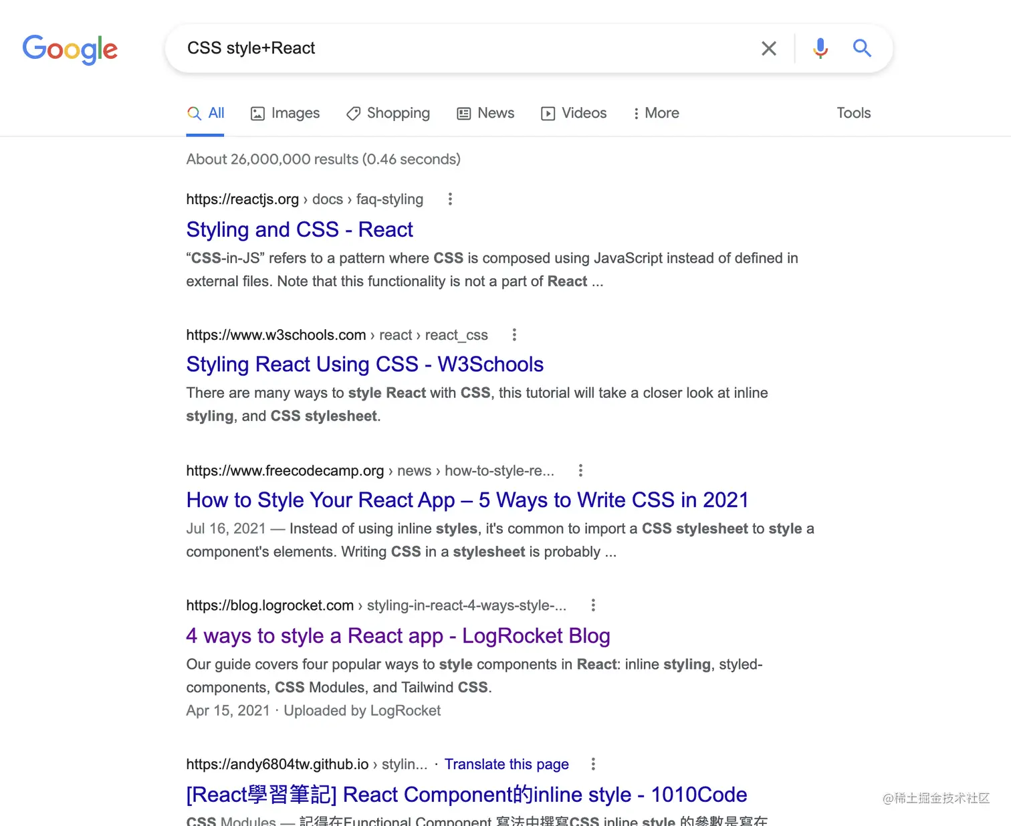Start voice search with the microphone icon

pos(820,48)
